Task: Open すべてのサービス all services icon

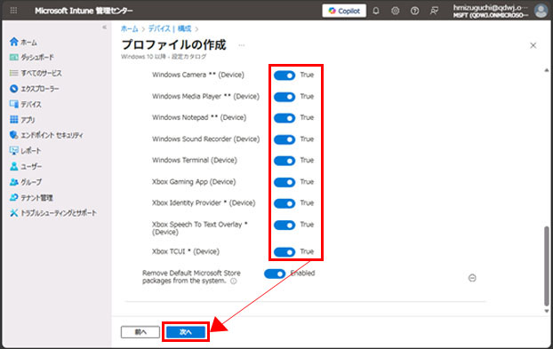Action: click(x=13, y=73)
